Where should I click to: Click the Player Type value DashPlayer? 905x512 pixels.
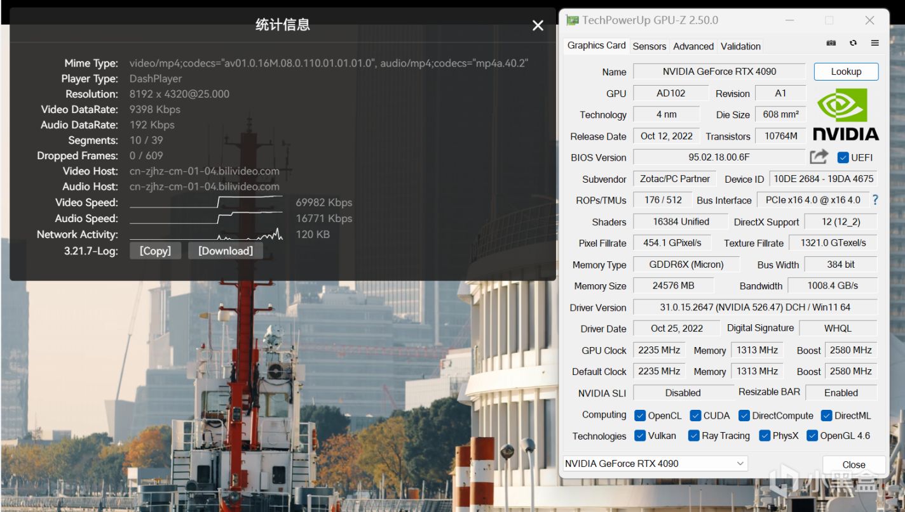tap(156, 79)
